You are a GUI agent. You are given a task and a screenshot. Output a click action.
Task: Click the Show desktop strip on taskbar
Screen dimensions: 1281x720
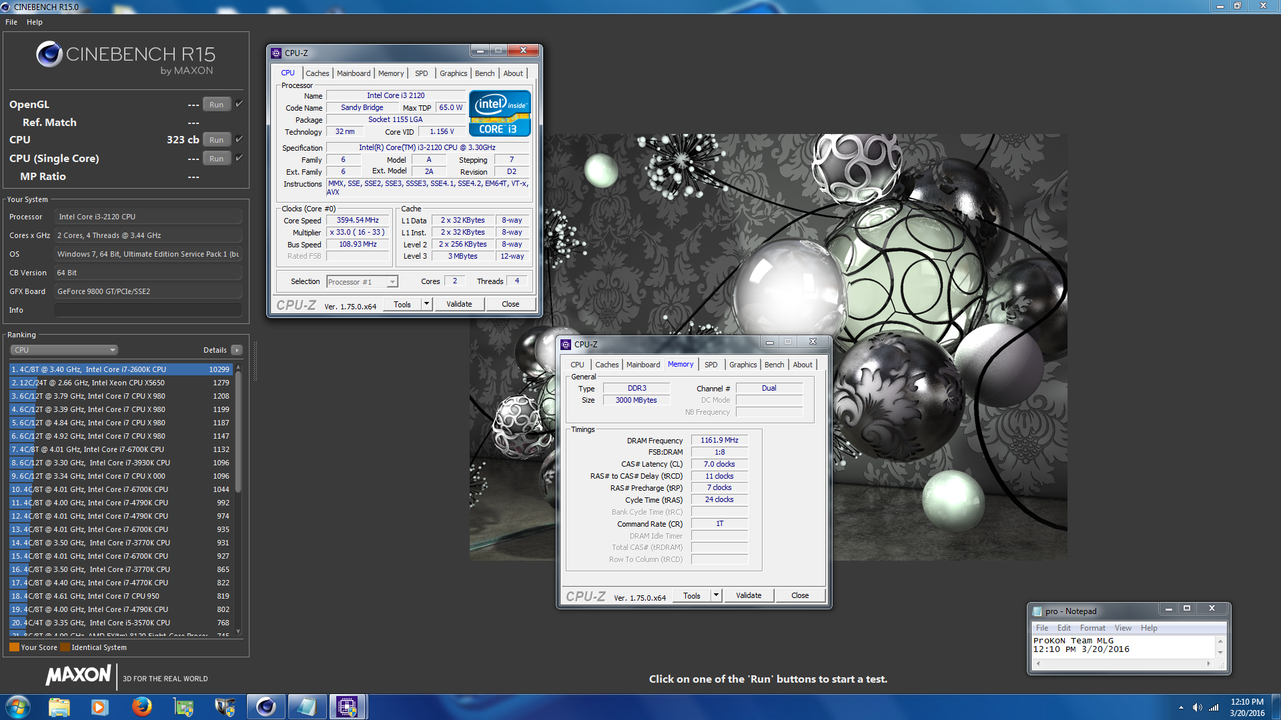coord(1276,707)
